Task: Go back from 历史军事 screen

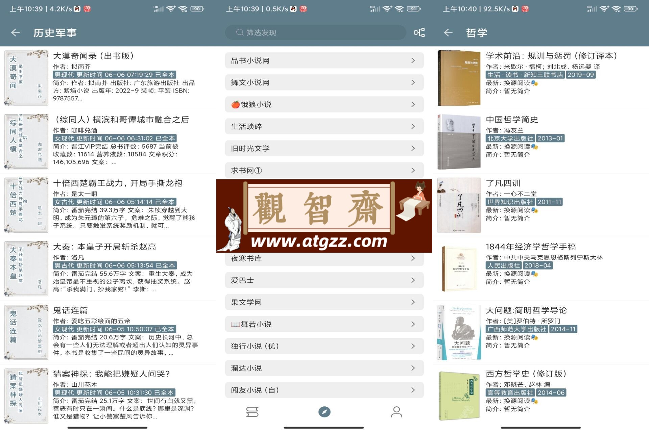Action: coord(16,33)
